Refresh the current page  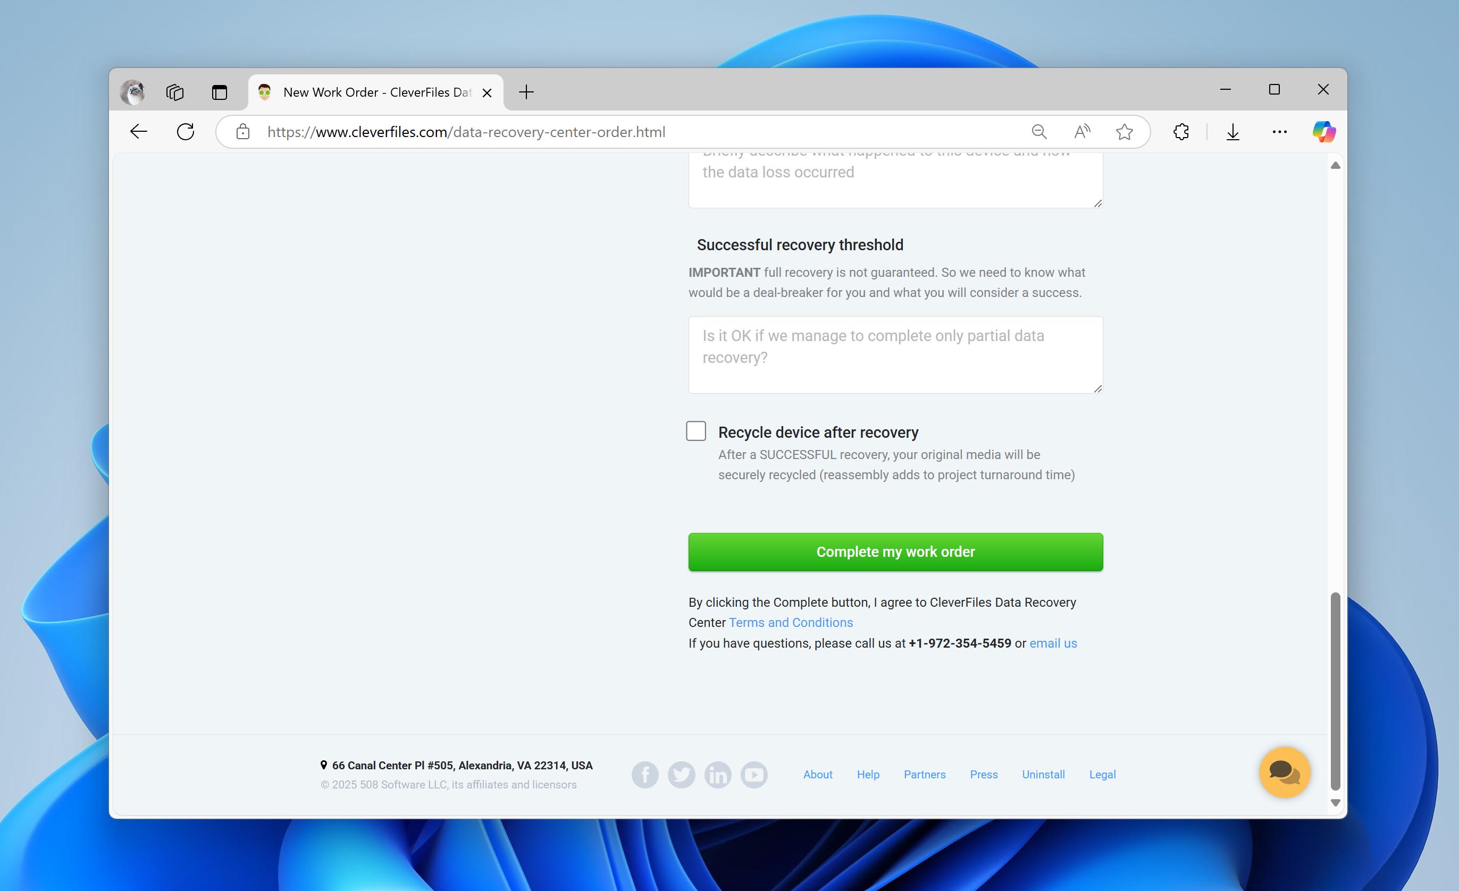(186, 131)
